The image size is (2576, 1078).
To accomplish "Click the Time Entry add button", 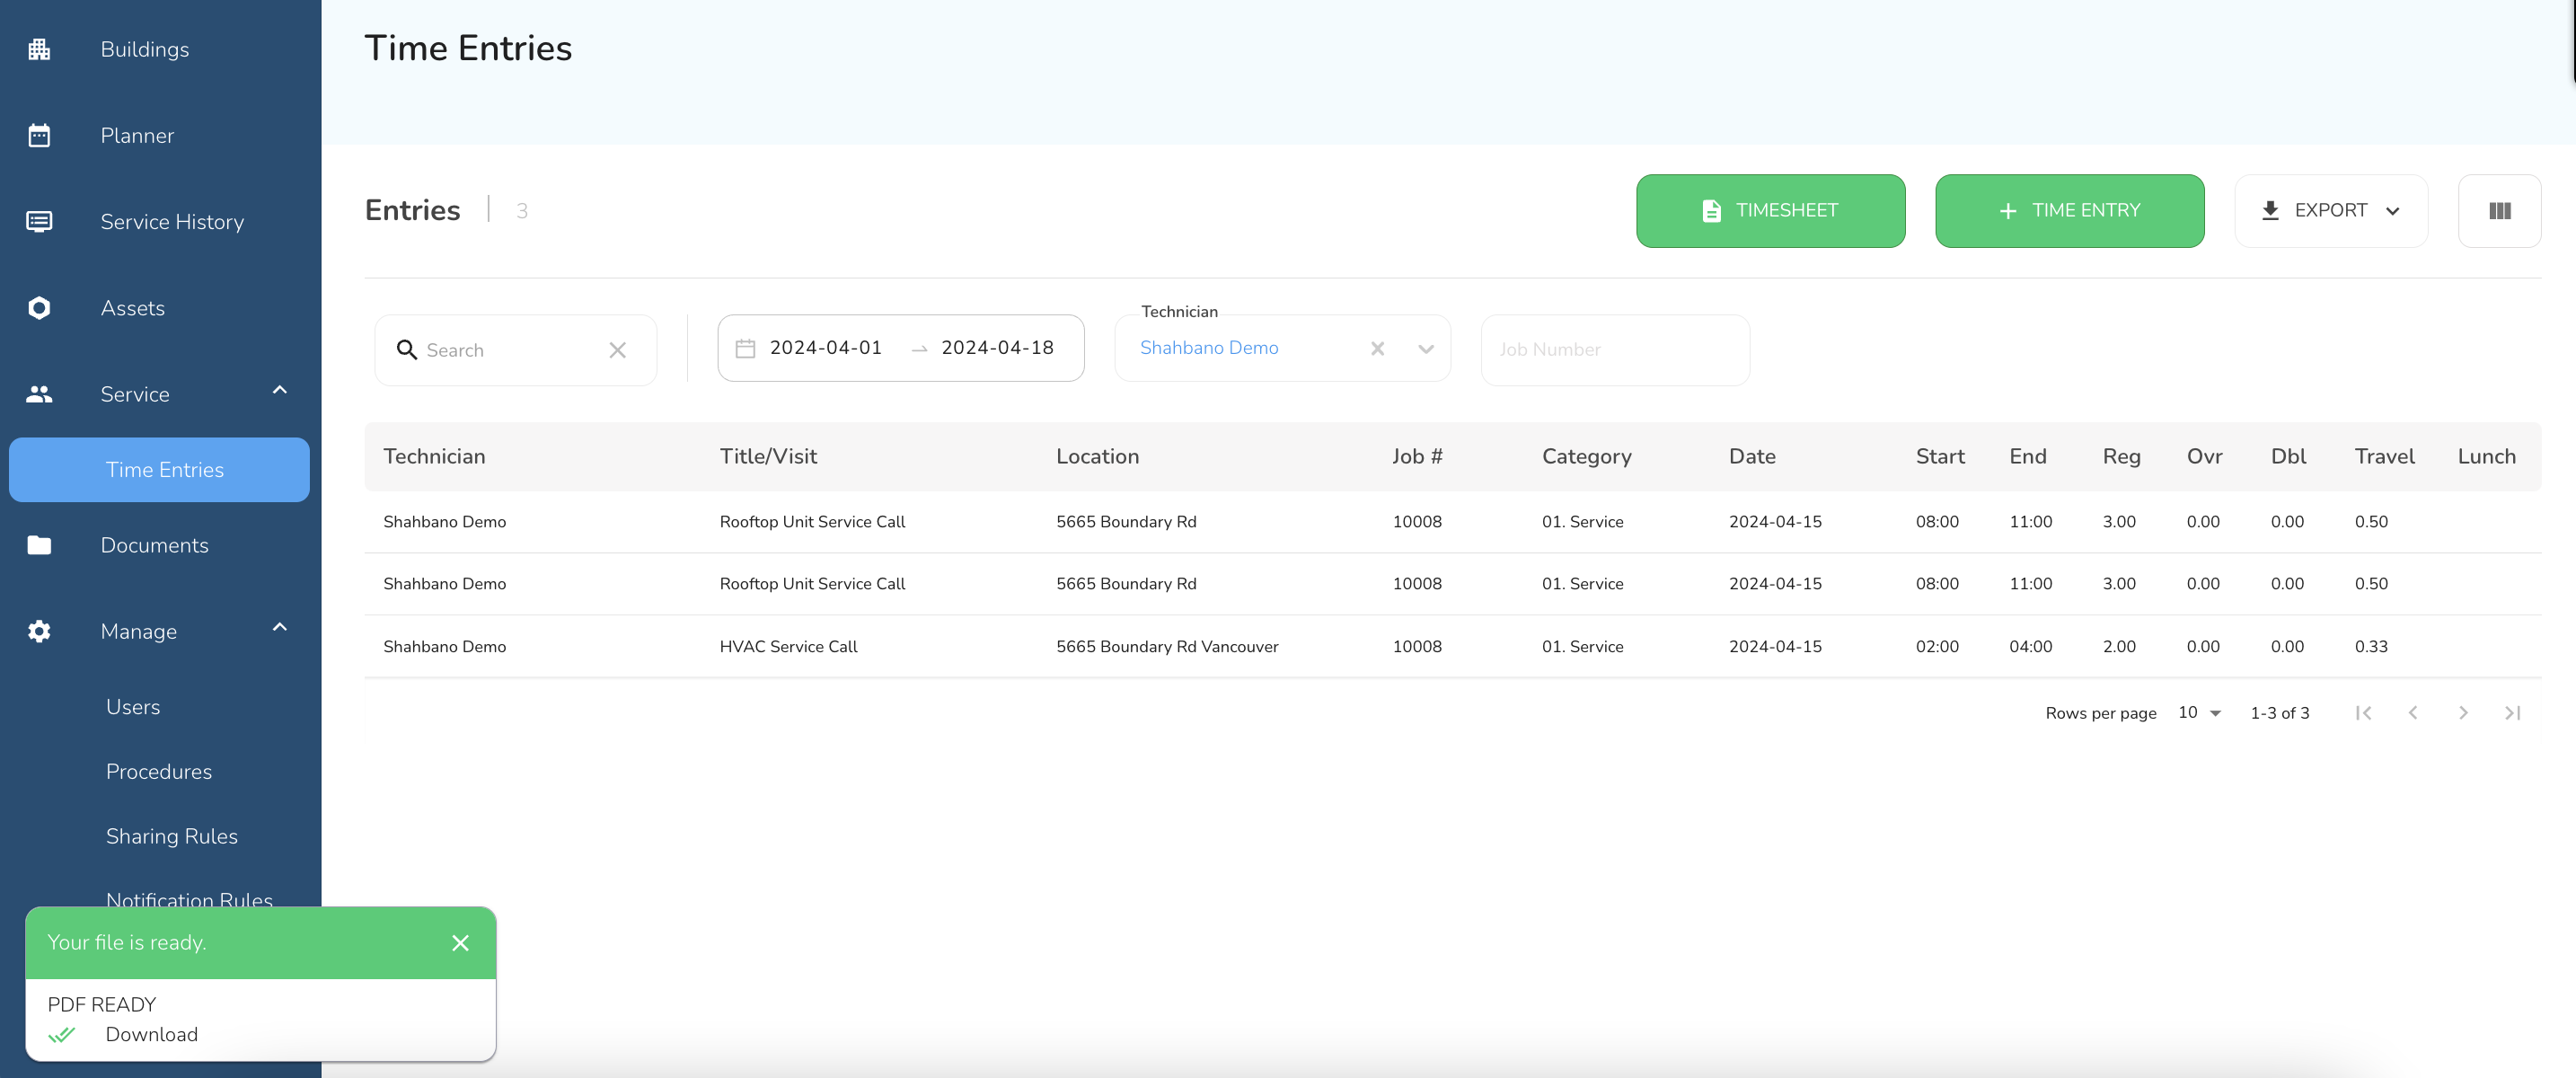I will (x=2069, y=211).
